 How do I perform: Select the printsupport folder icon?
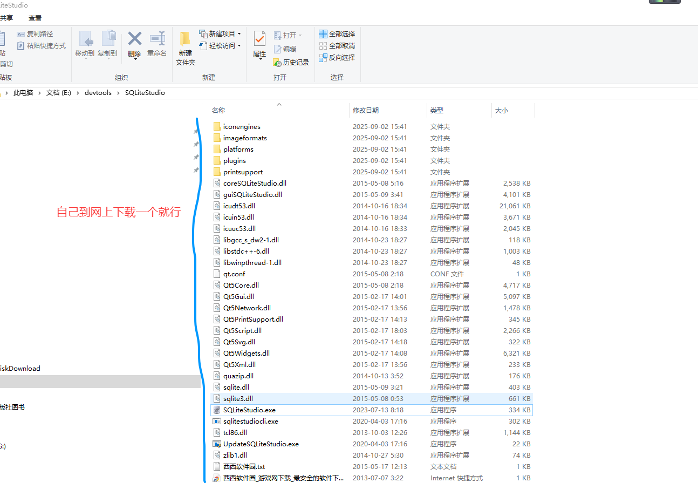217,172
